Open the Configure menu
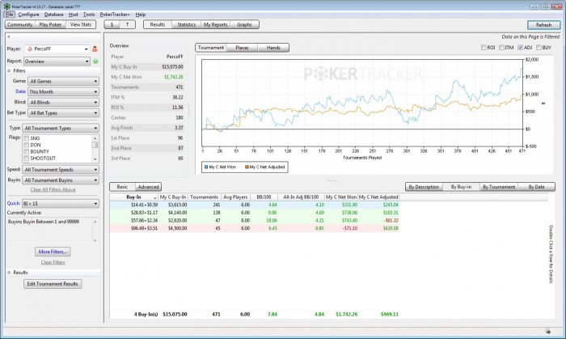Viewport: 566px width, 339px height. pyautogui.click(x=28, y=15)
